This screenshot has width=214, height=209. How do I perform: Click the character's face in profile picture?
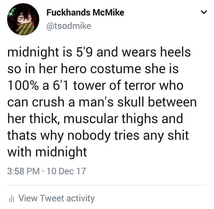click(x=25, y=19)
